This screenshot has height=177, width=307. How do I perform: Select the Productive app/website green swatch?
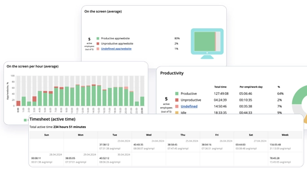pyautogui.click(x=98, y=38)
